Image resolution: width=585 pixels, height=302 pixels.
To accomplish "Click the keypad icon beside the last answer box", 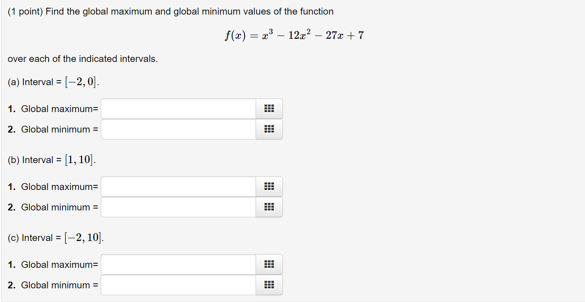I will coord(269,285).
